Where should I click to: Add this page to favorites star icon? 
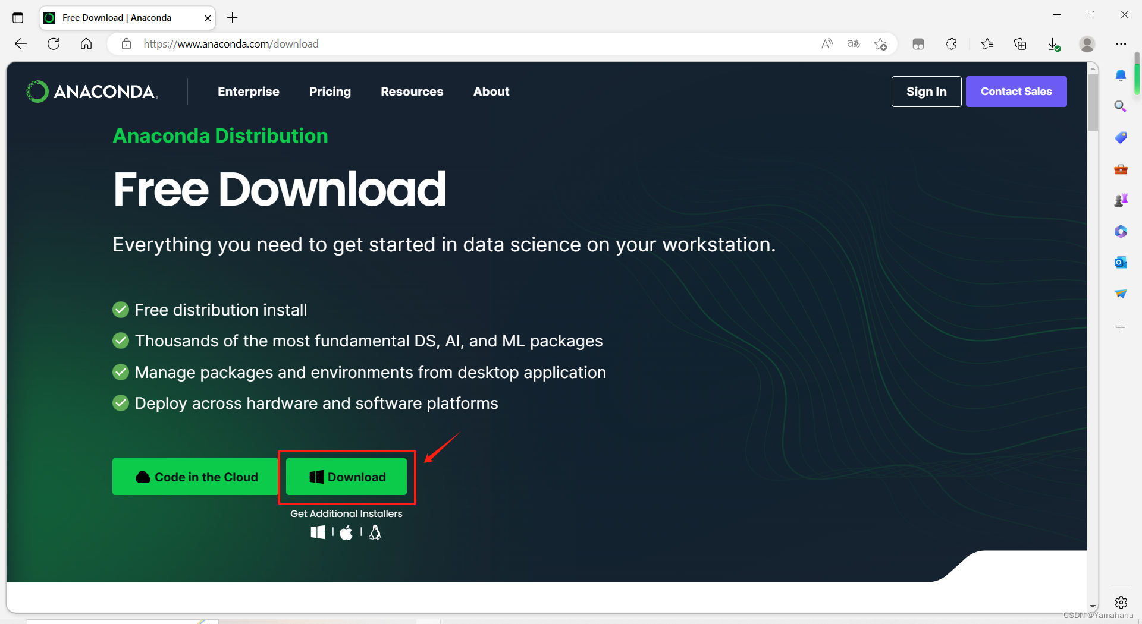tap(881, 44)
